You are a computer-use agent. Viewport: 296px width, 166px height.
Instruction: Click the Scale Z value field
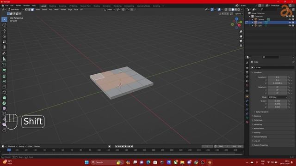click(x=277, y=107)
